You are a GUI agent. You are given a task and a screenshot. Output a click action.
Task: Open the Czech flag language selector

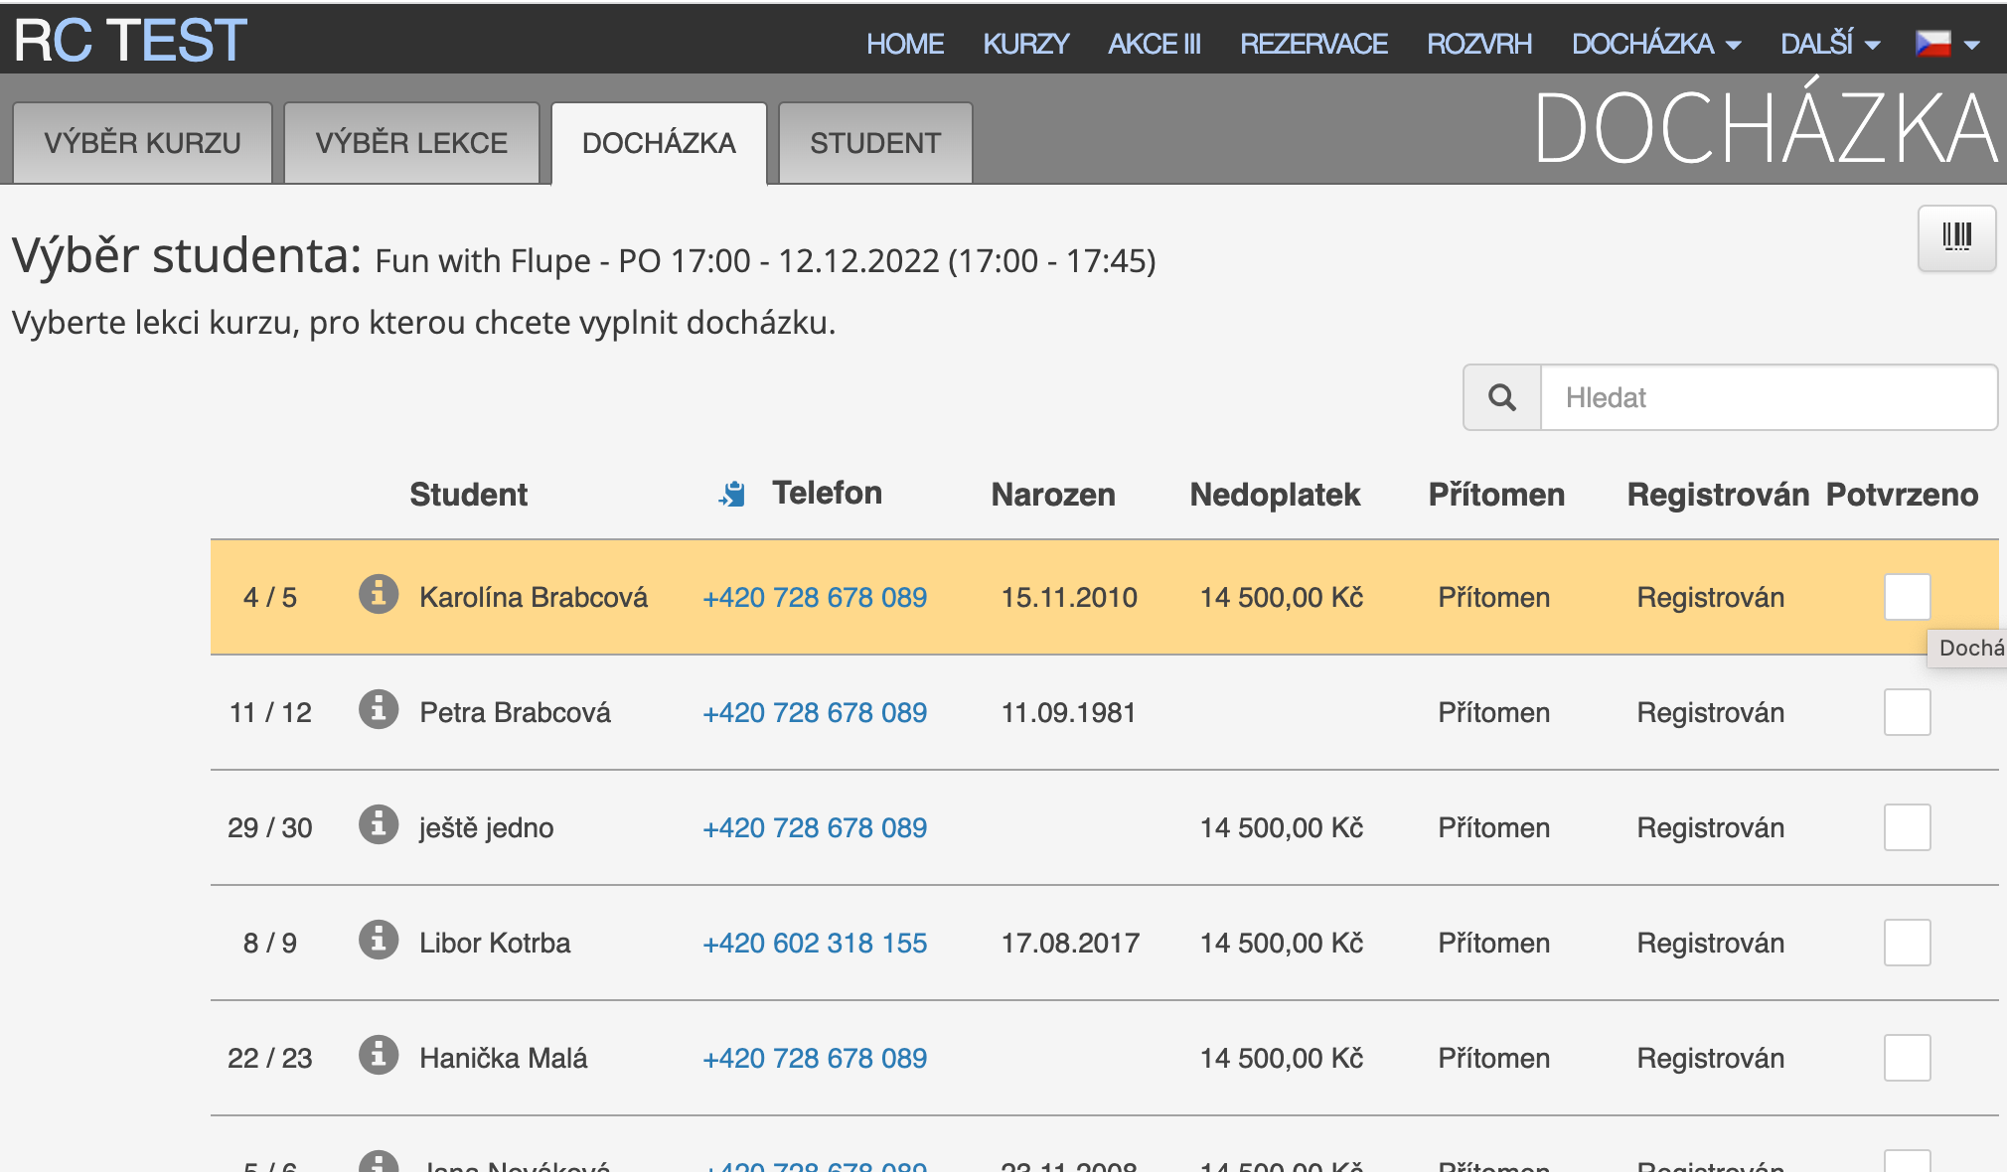pos(1946,44)
